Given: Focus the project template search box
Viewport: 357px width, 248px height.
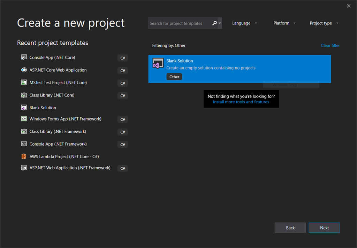Looking at the screenshot, I should coord(179,23).
